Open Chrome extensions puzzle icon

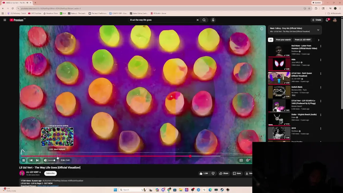316,8
